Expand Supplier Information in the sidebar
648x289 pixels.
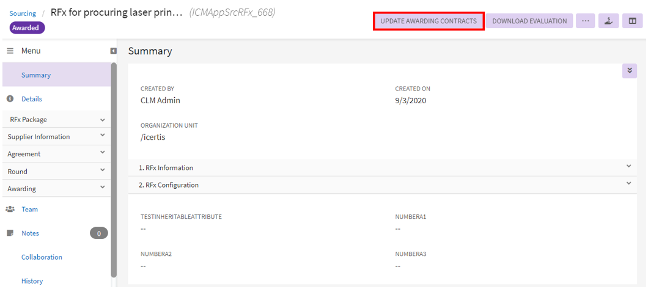coord(102,137)
